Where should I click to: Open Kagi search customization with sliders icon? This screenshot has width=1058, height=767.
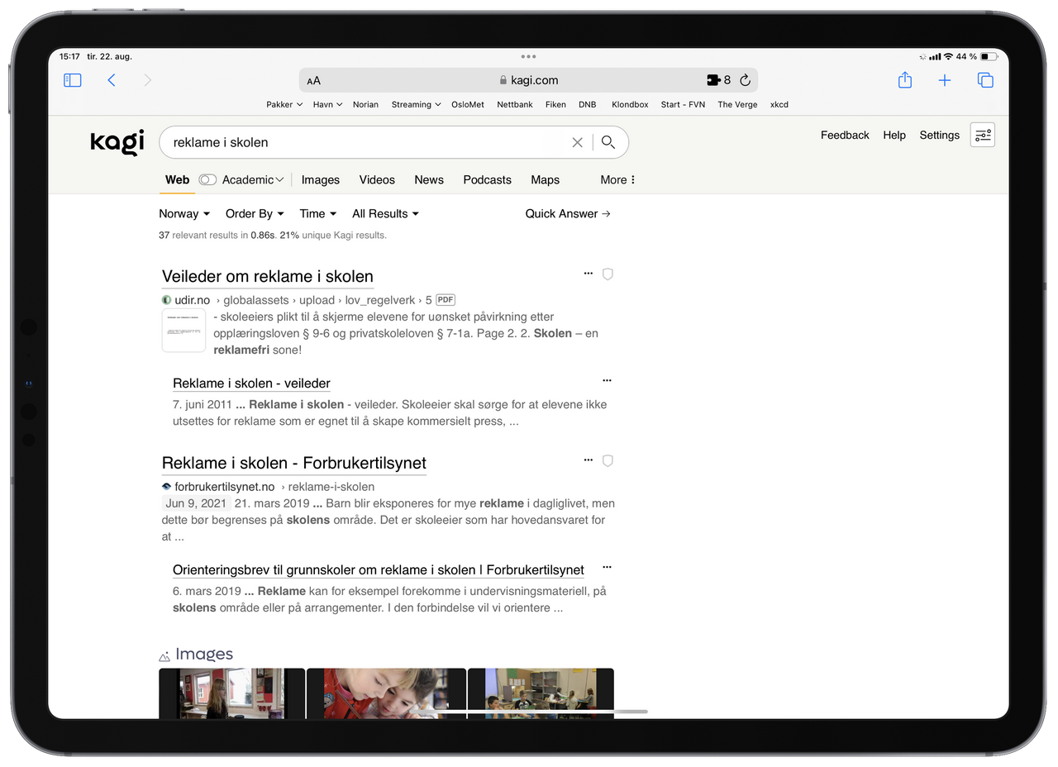point(982,134)
